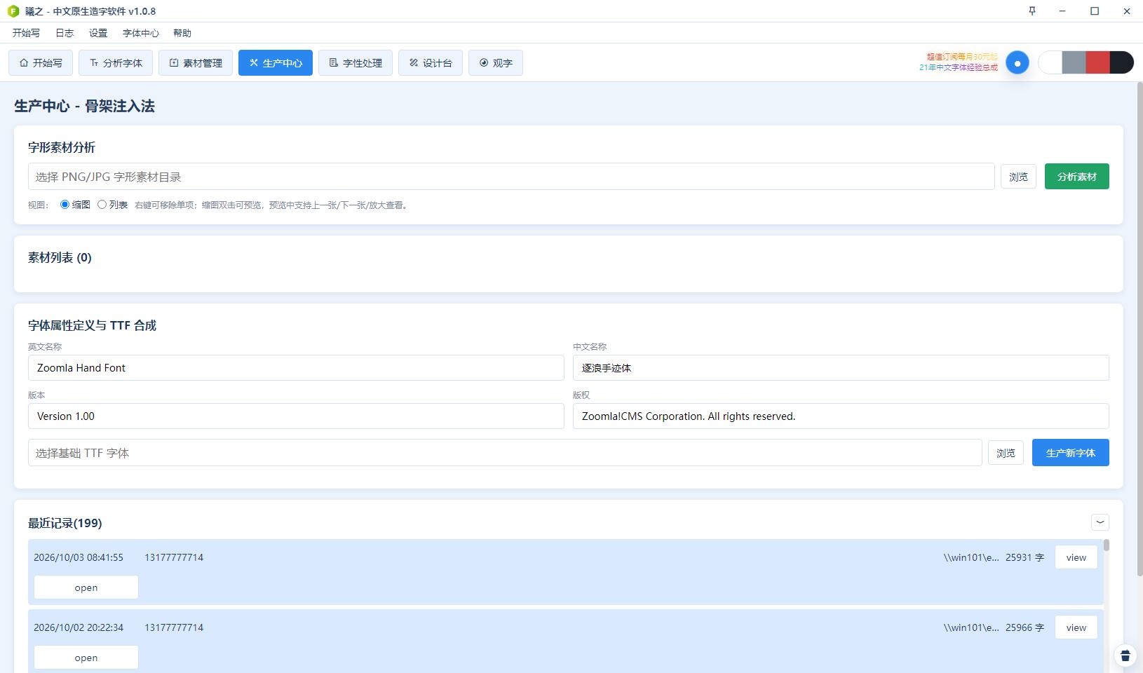
Task: Click the 英文名称 field with Zoomla Hand Font
Action: (x=296, y=368)
